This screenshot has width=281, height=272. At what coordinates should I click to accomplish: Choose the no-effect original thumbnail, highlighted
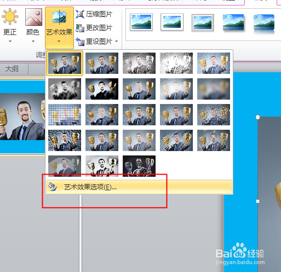pyautogui.click(x=65, y=63)
